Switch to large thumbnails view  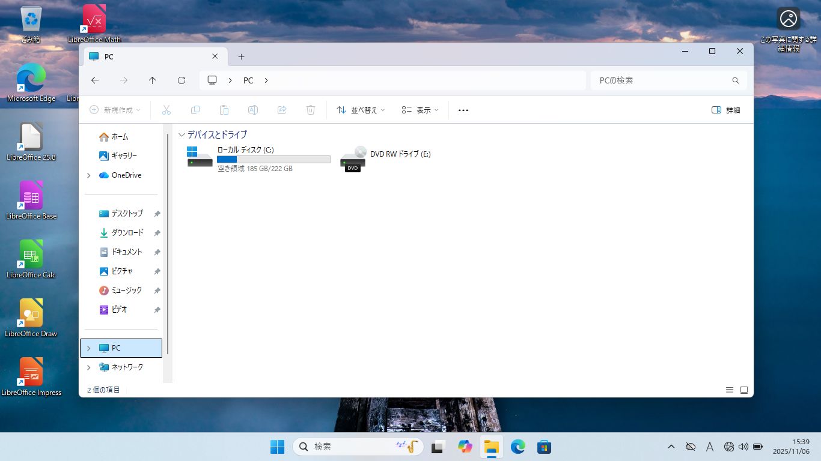(744, 390)
